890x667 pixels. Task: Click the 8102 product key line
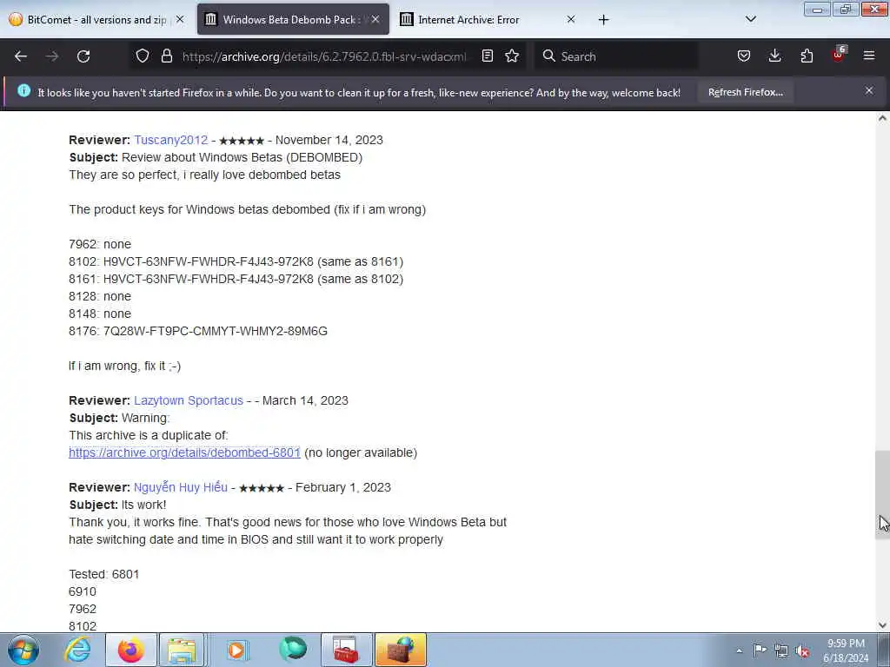tap(236, 261)
